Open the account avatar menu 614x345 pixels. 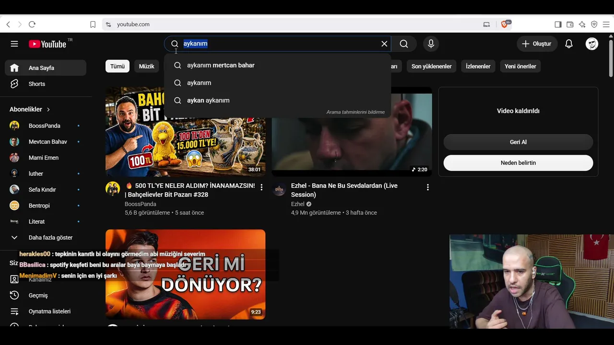click(x=592, y=44)
